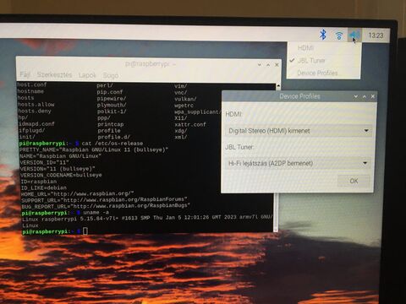Click 'plymouth/' in terminal listing

click(112, 105)
